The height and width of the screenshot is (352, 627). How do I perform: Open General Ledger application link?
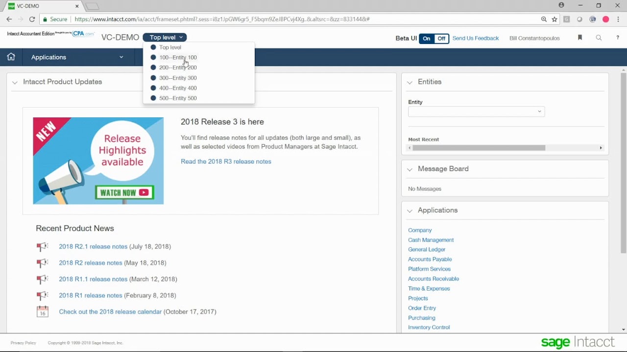pyautogui.click(x=427, y=249)
